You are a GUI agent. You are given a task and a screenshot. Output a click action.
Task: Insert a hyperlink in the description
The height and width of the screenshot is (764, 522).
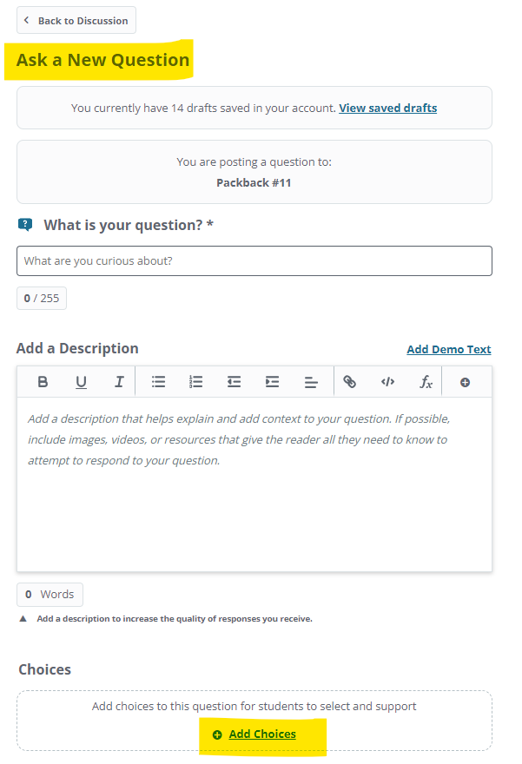[349, 381]
